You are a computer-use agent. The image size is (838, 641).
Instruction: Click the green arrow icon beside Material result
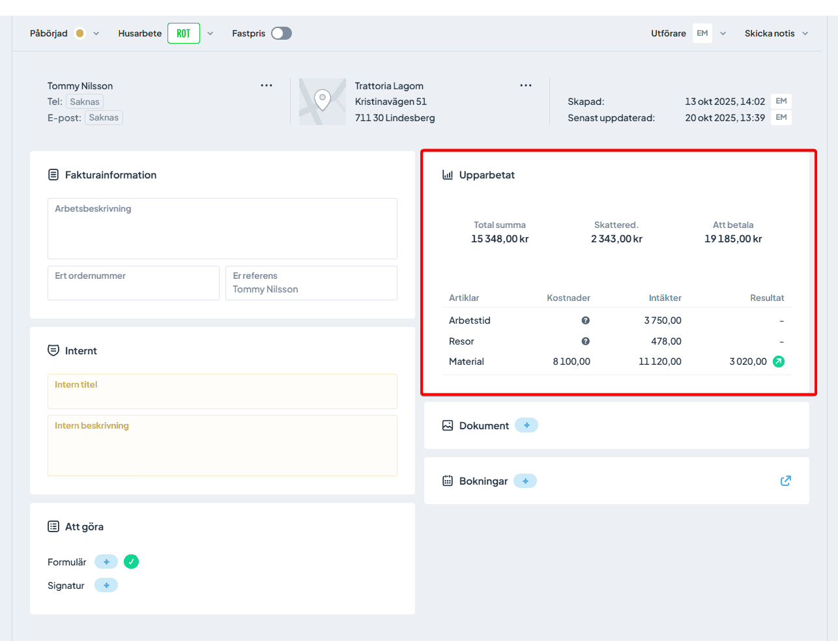point(778,362)
